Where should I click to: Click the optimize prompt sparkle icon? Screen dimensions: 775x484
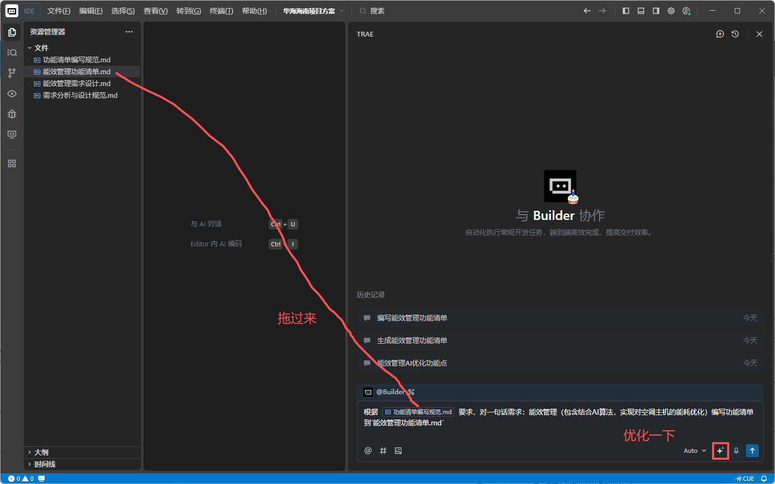click(x=720, y=451)
